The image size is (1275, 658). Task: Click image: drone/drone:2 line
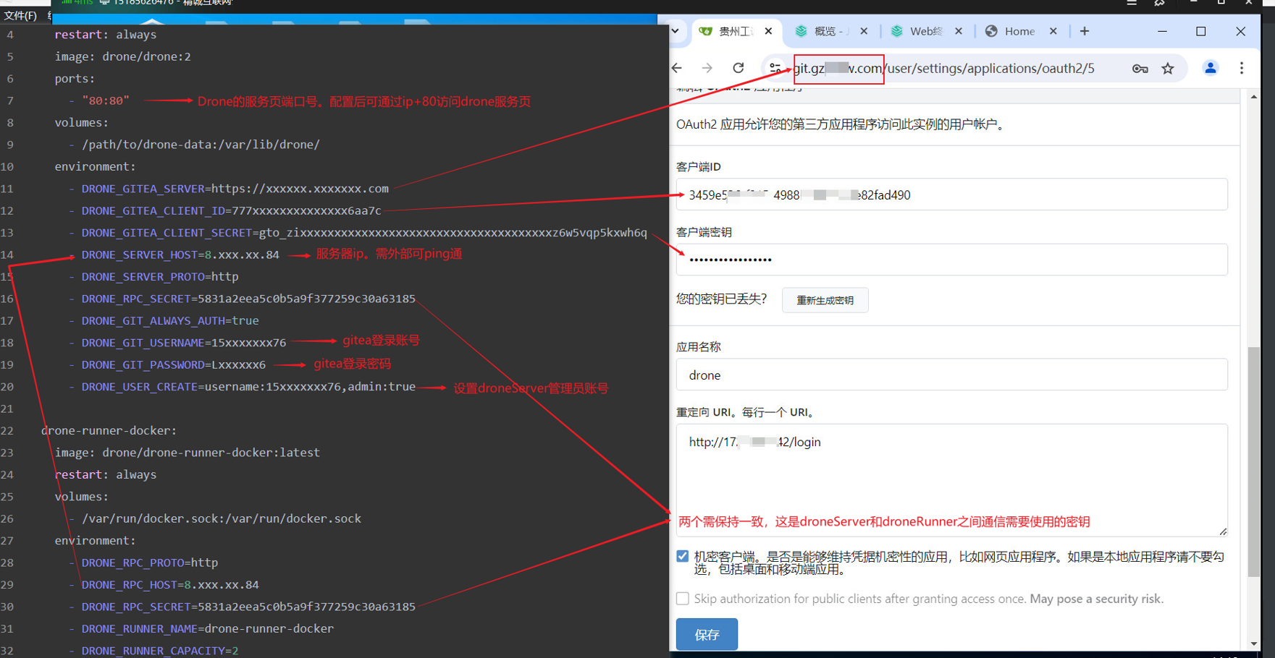point(123,56)
